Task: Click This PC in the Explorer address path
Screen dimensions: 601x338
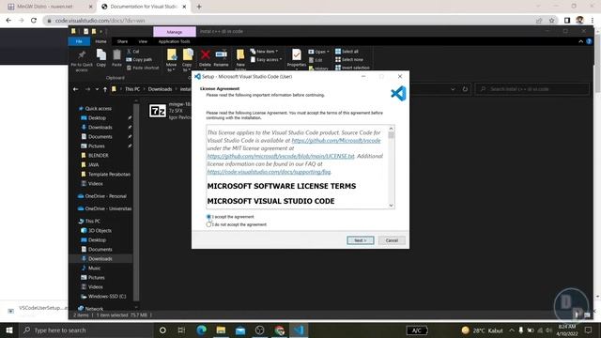Action: pos(132,89)
